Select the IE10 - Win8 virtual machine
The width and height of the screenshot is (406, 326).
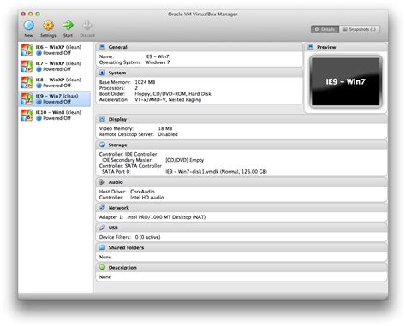(x=55, y=115)
